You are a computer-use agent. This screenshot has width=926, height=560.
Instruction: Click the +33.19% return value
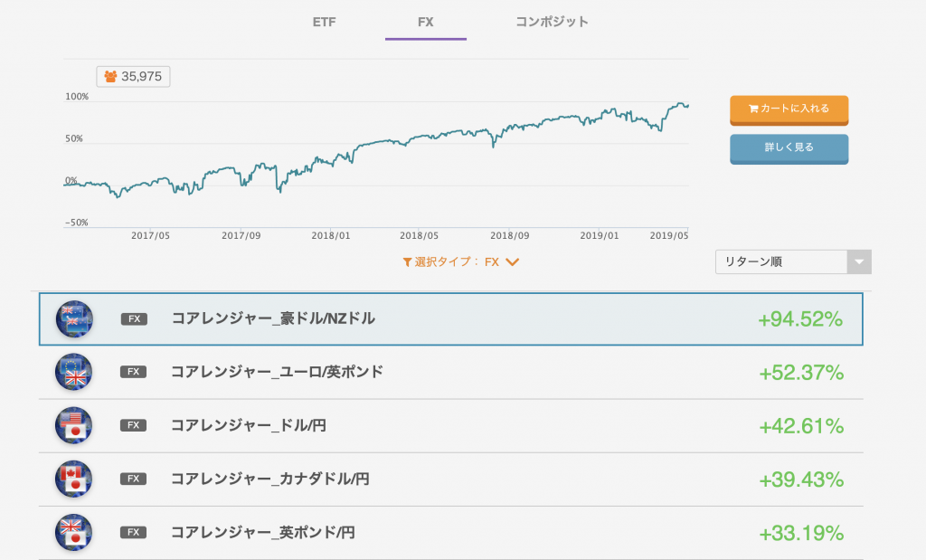(801, 534)
